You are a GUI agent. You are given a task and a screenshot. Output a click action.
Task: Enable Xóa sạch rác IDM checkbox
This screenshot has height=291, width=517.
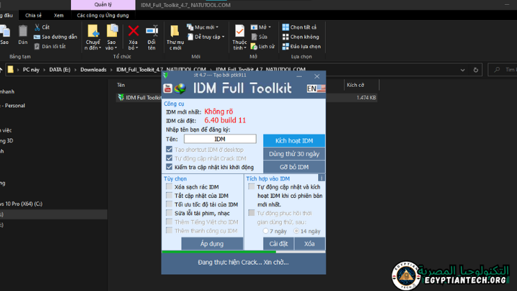[169, 187]
